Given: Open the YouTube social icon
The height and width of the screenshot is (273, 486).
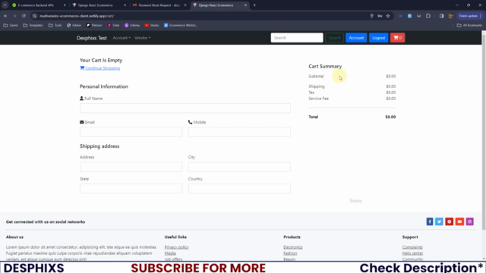Looking at the screenshot, I should point(459,221).
